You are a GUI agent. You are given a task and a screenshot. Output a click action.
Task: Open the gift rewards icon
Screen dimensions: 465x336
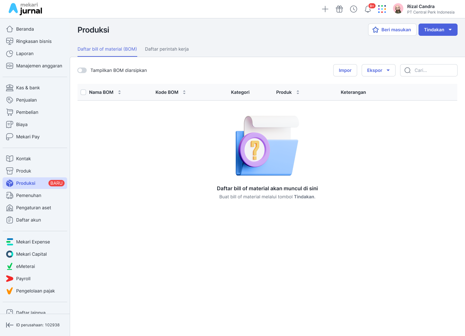point(339,9)
